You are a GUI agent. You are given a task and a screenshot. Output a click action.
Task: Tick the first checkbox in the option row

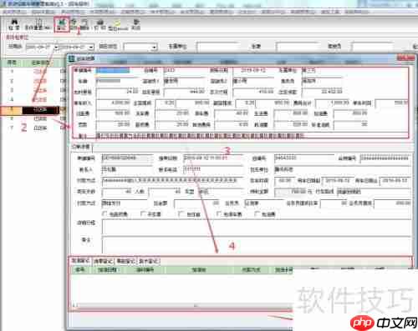point(105,213)
